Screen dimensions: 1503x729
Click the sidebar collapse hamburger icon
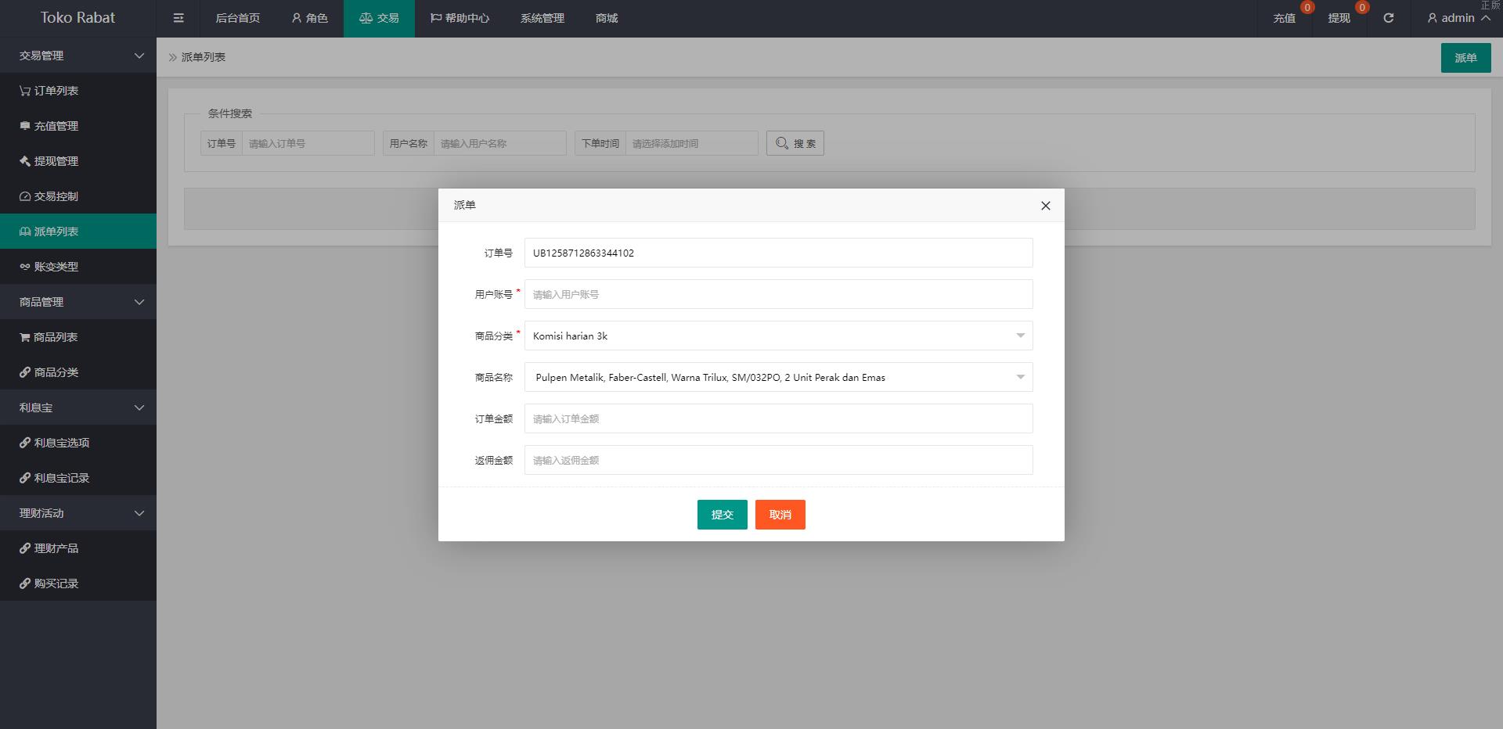[178, 18]
